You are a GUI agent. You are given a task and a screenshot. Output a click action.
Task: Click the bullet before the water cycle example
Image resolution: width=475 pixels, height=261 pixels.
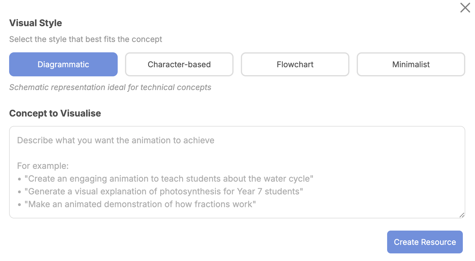(x=19, y=179)
